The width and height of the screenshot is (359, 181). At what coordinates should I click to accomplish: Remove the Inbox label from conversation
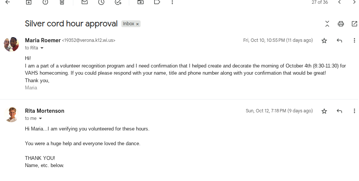click(x=138, y=24)
